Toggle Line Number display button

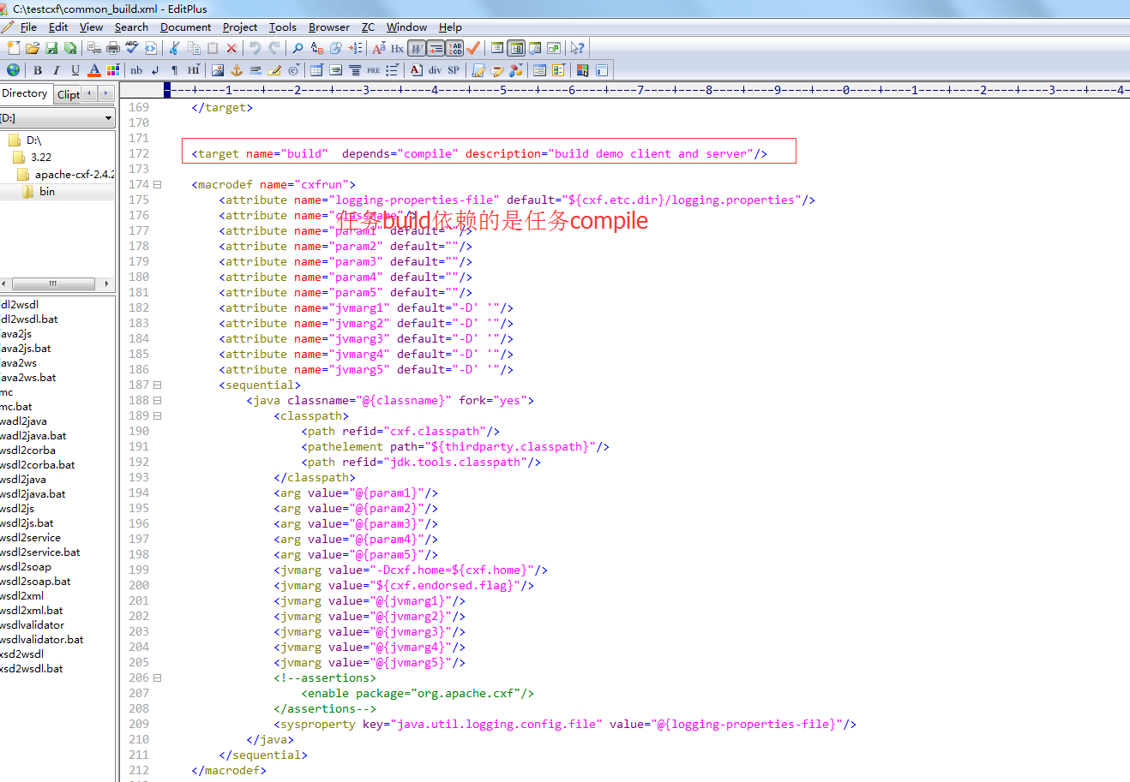454,48
